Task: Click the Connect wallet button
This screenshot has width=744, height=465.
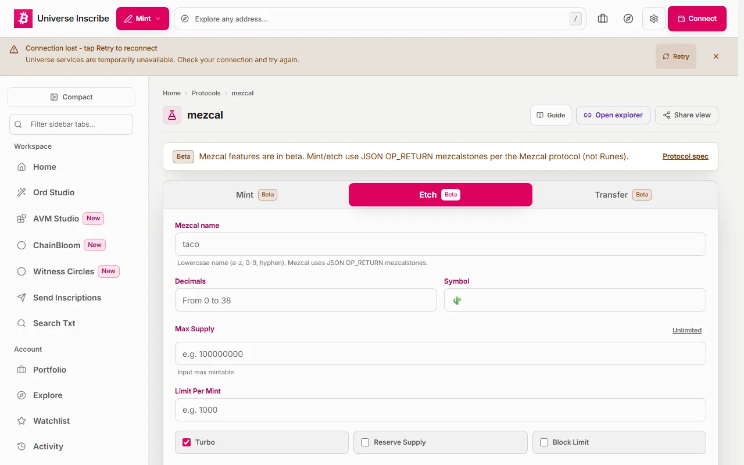Action: [697, 19]
